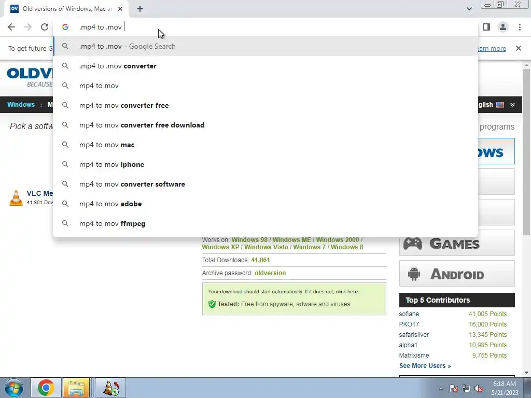Click the OldVersion logo
The image size is (531, 398).
coord(30,77)
